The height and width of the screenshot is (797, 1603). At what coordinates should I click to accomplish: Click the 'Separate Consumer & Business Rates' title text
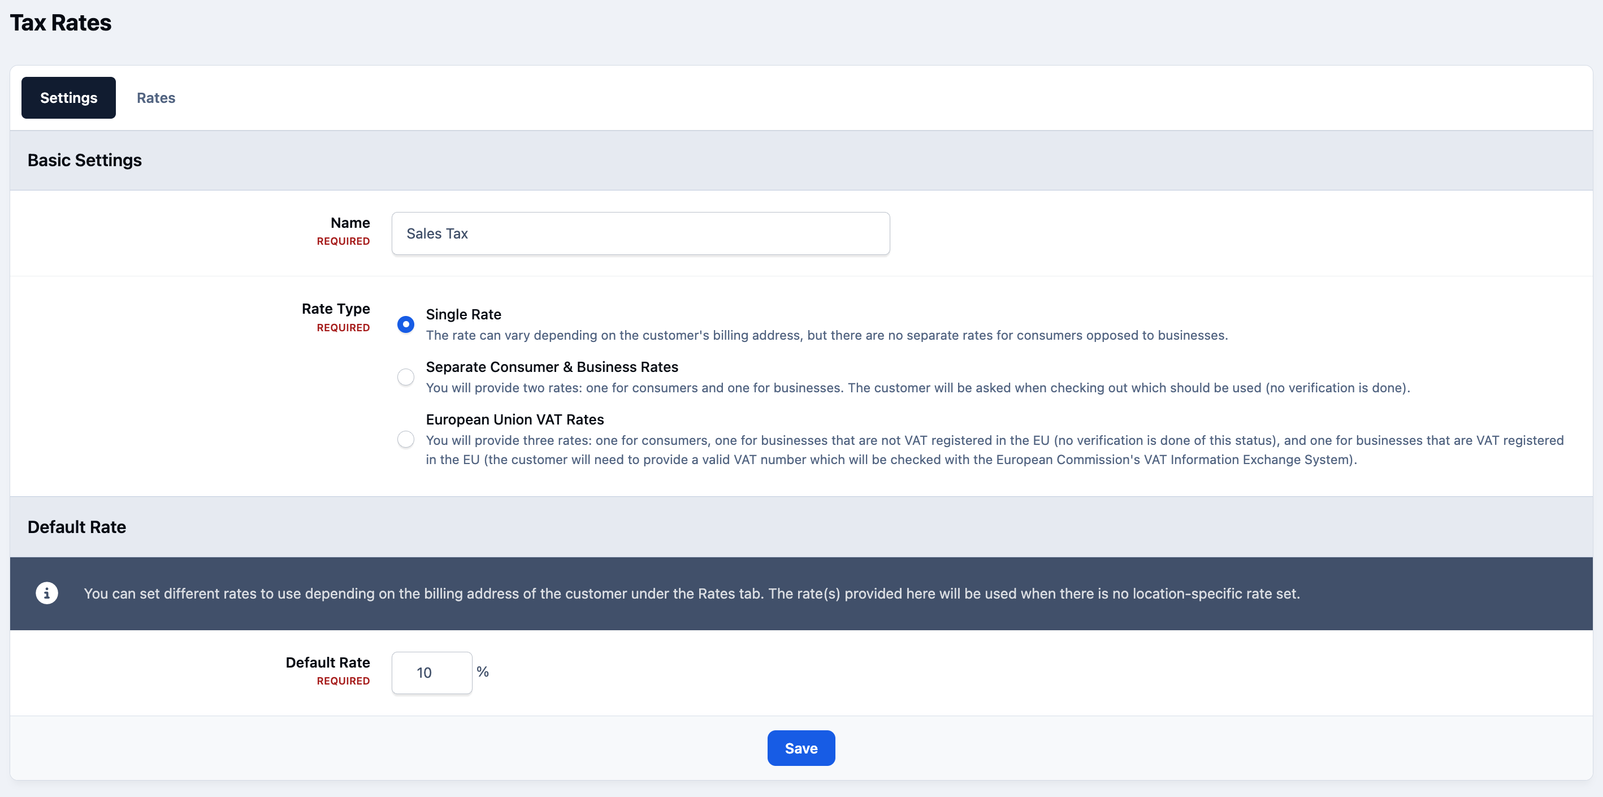click(x=551, y=367)
